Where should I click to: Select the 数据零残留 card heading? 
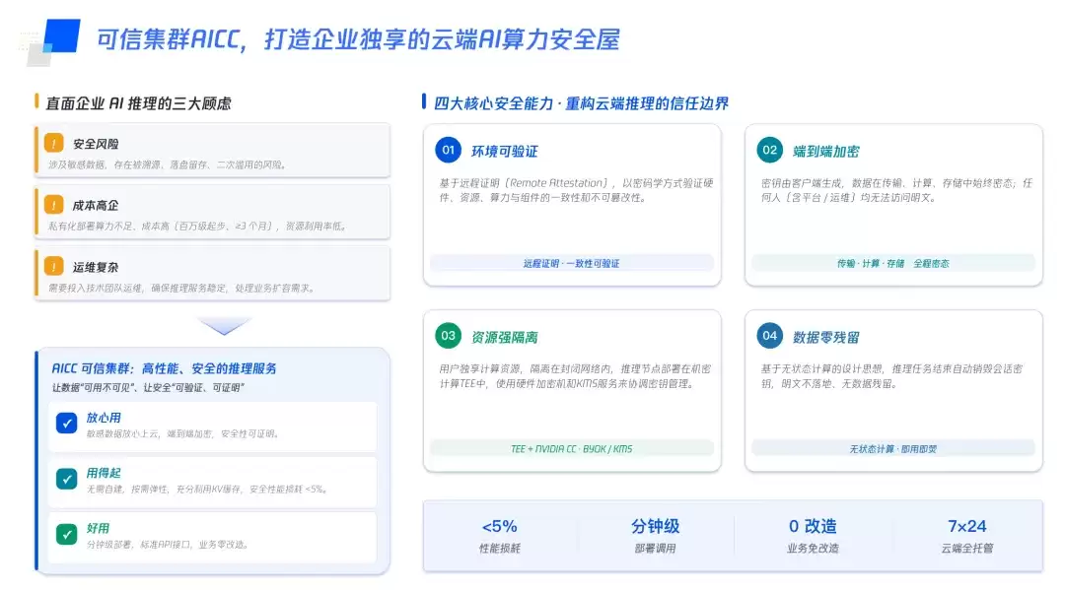coord(826,337)
